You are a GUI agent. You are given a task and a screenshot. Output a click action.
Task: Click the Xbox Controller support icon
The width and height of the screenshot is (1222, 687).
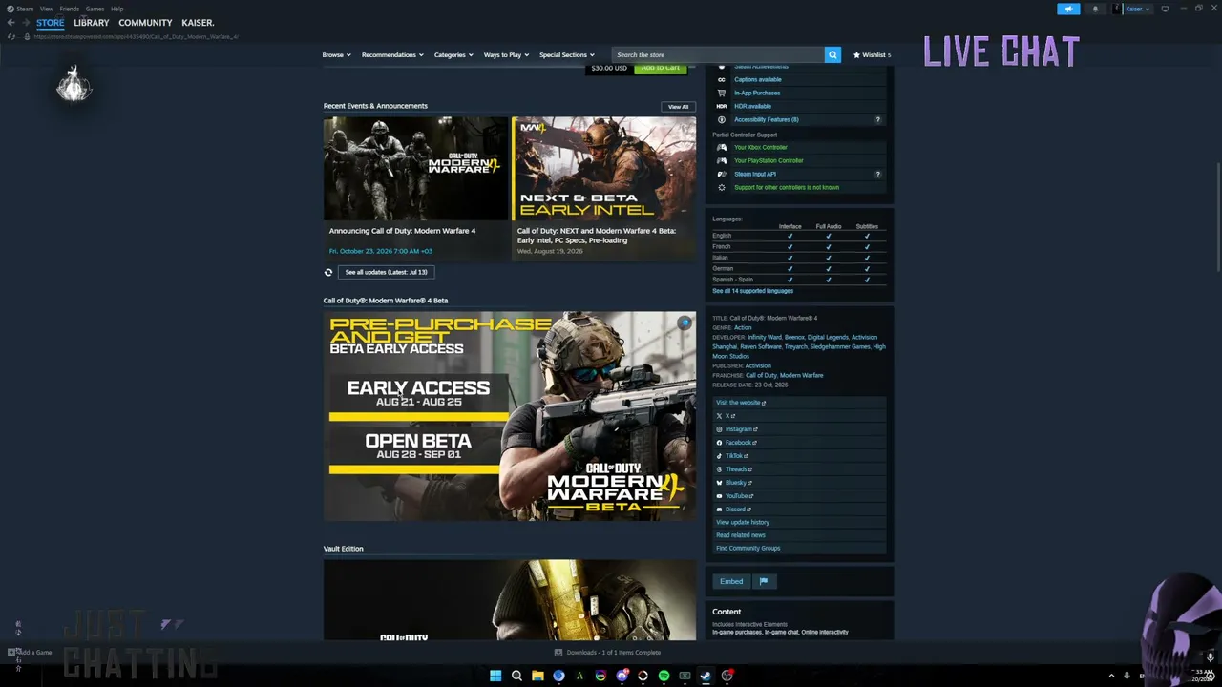722,147
